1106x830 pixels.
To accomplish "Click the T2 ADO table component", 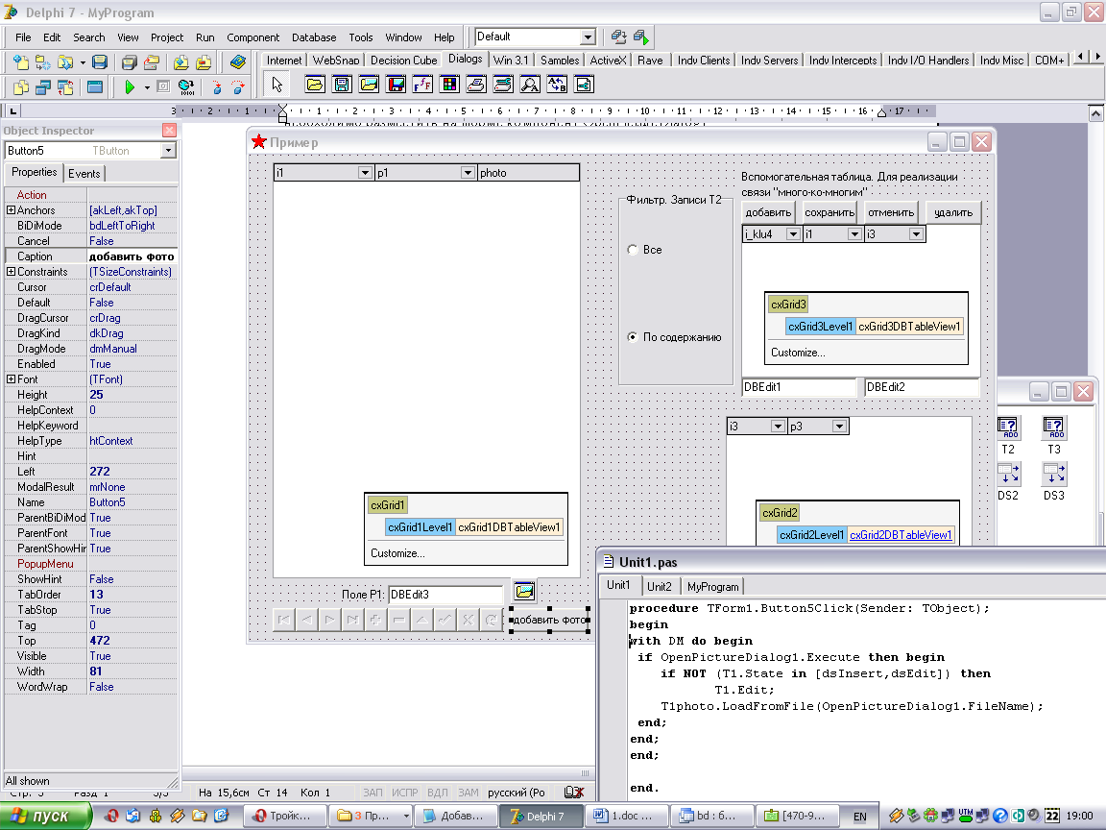I will (x=1008, y=427).
